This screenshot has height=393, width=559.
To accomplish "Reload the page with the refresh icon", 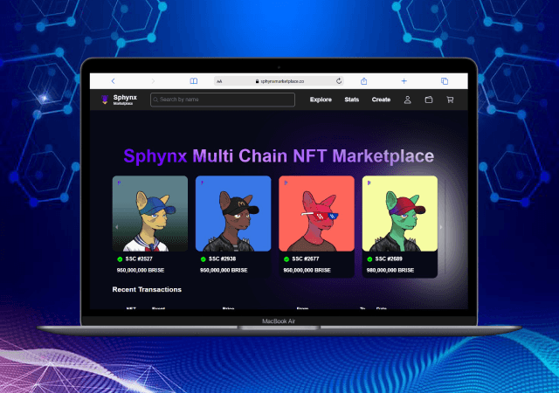I will click(x=339, y=81).
